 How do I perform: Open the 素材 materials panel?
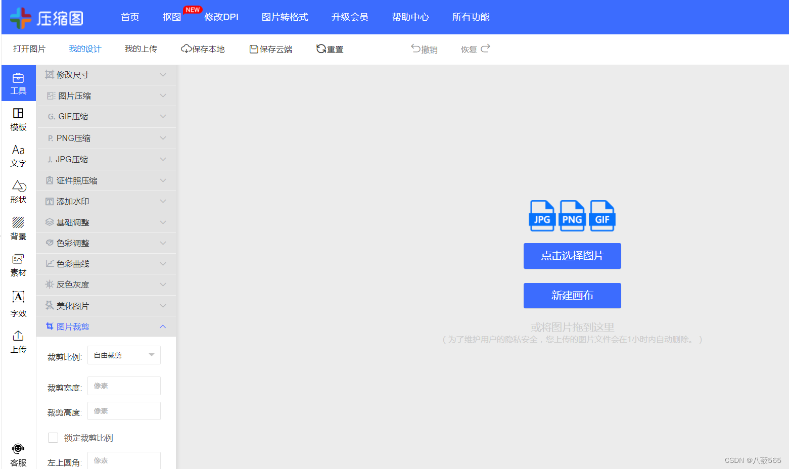pos(18,265)
